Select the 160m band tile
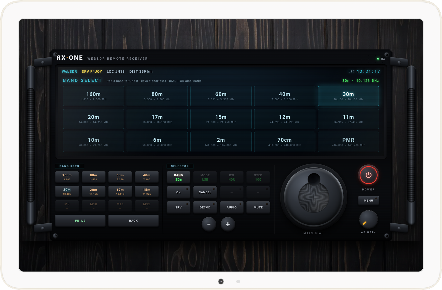Viewport: 442px width, 290px height. [x=93, y=96]
